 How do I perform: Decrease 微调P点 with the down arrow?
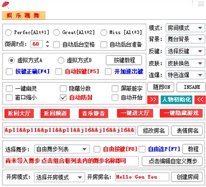tap(47, 46)
